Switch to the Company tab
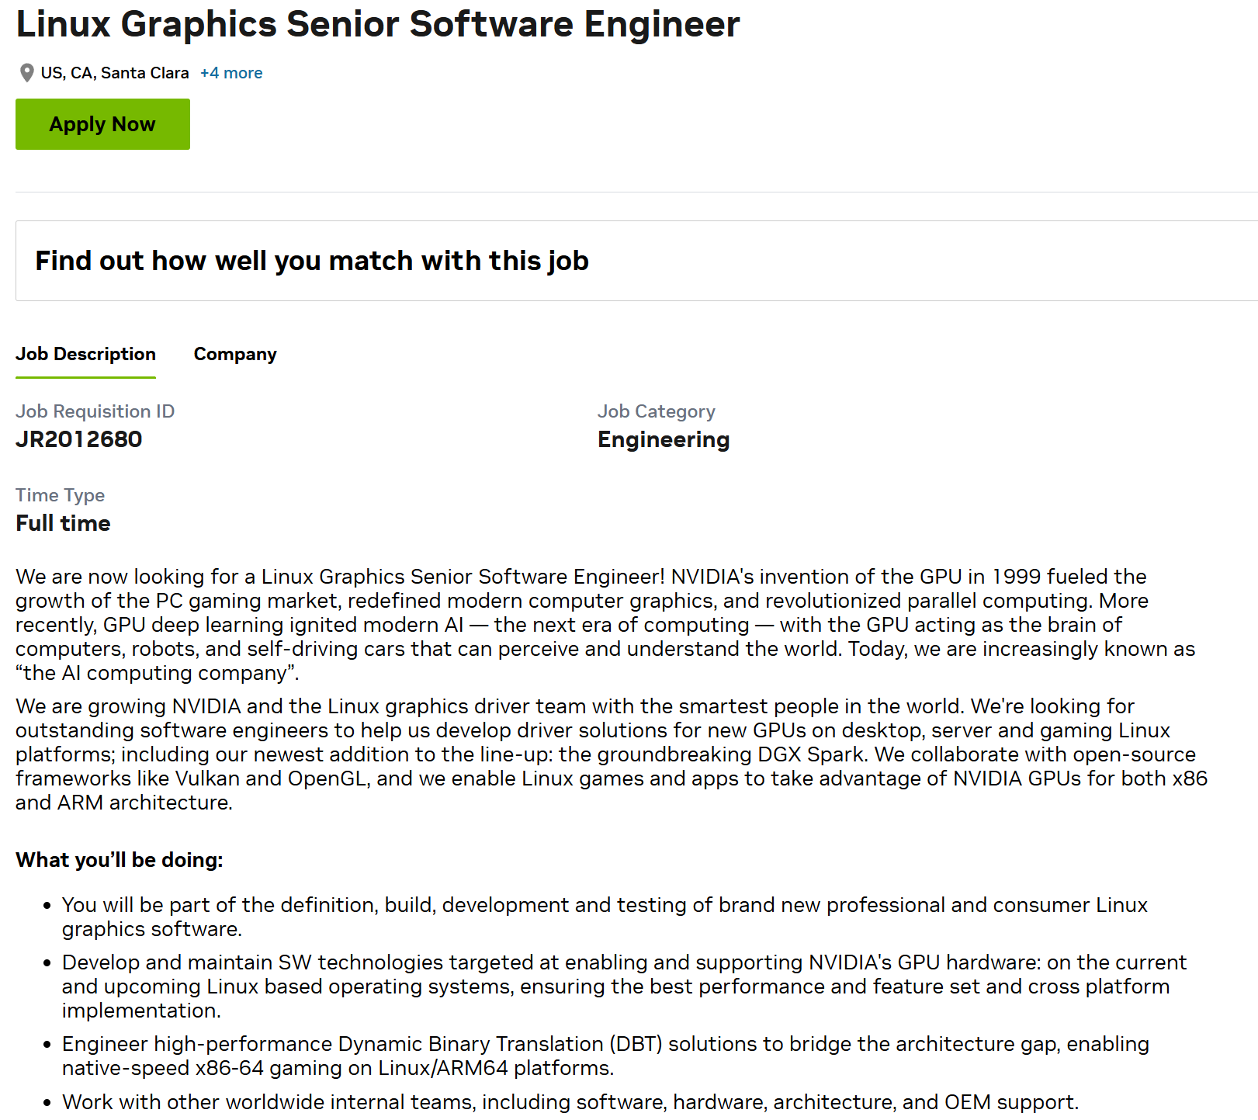Image resolution: width=1258 pixels, height=1120 pixels. 235,354
